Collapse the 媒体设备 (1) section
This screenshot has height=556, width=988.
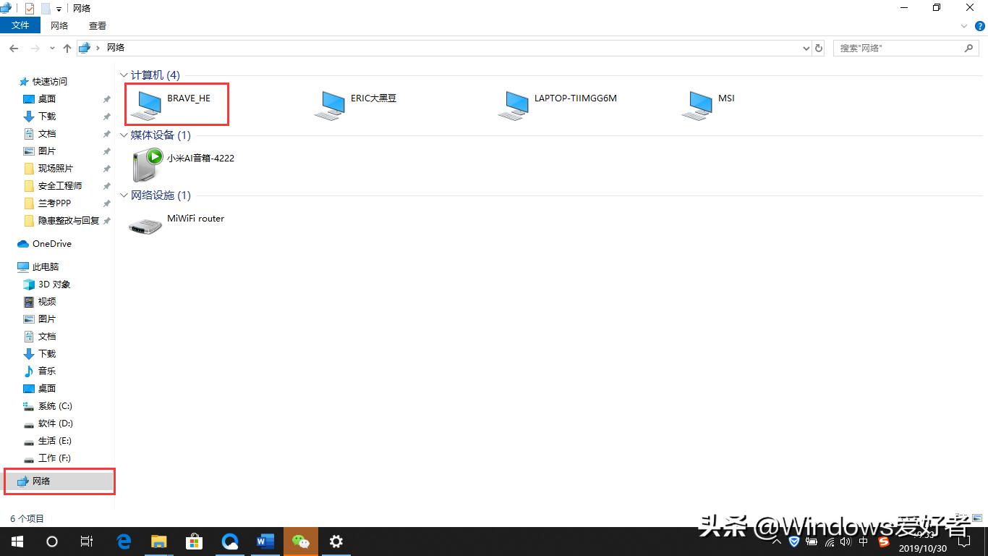pos(123,135)
